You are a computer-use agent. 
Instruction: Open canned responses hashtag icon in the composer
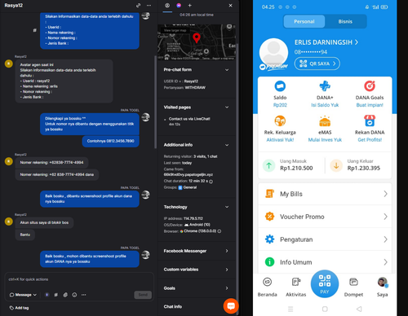(56, 295)
